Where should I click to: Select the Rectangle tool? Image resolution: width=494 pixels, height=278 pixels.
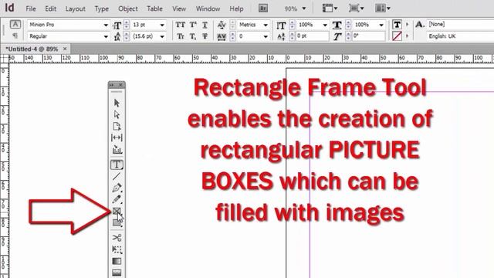point(117,223)
